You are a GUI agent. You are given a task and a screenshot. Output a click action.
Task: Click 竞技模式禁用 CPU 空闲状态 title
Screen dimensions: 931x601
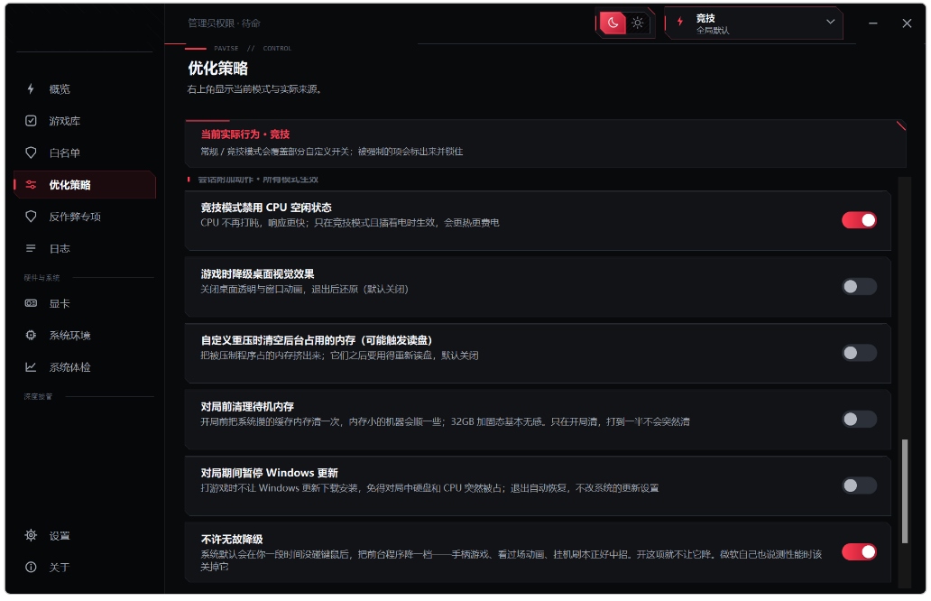click(x=266, y=208)
